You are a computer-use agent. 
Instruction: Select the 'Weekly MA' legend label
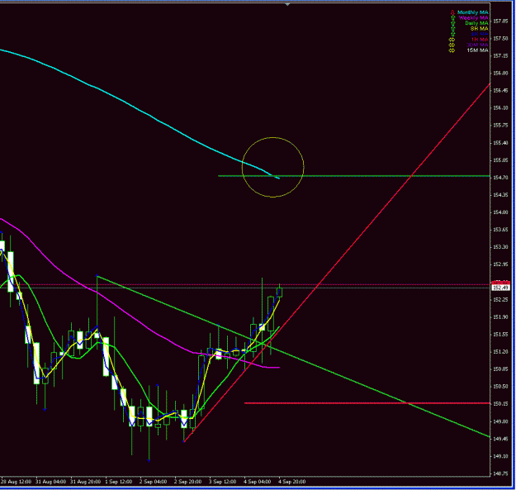(x=474, y=18)
